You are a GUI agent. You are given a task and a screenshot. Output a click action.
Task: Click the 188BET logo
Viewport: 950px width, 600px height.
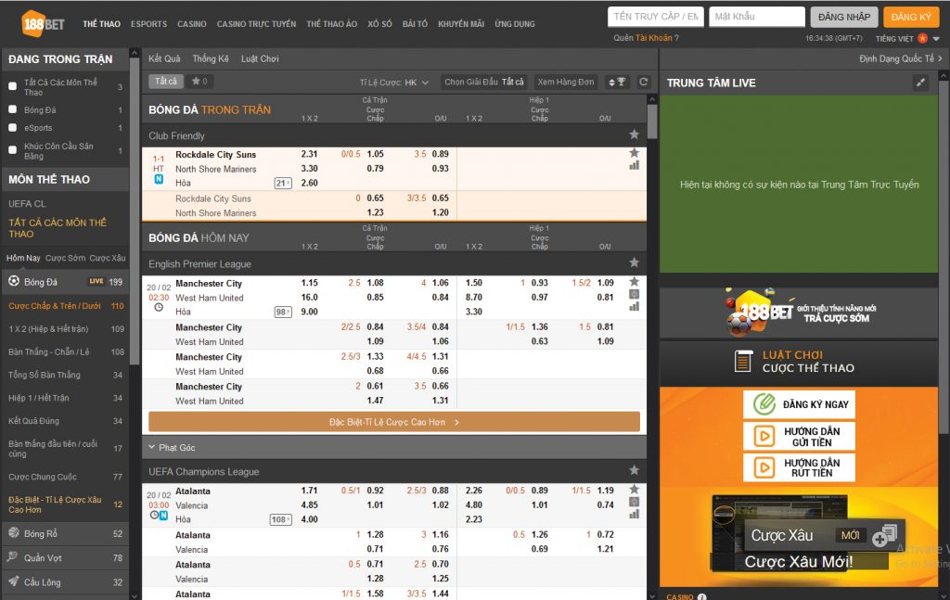[40, 22]
